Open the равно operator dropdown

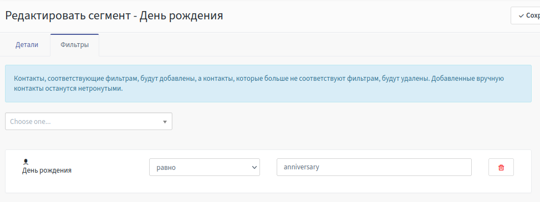point(204,167)
